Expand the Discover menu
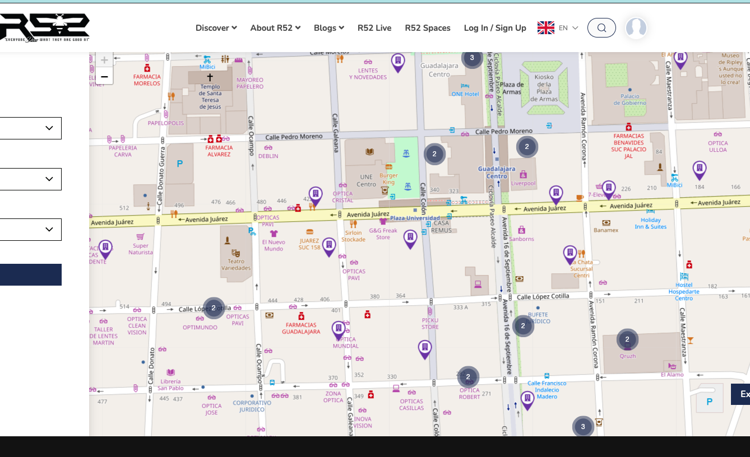 (216, 28)
